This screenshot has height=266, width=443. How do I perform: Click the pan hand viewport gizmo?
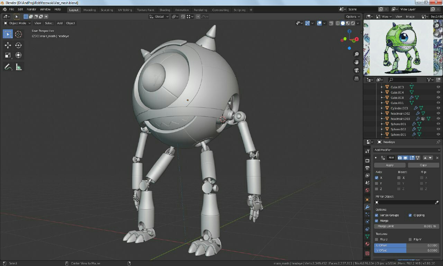(x=356, y=62)
